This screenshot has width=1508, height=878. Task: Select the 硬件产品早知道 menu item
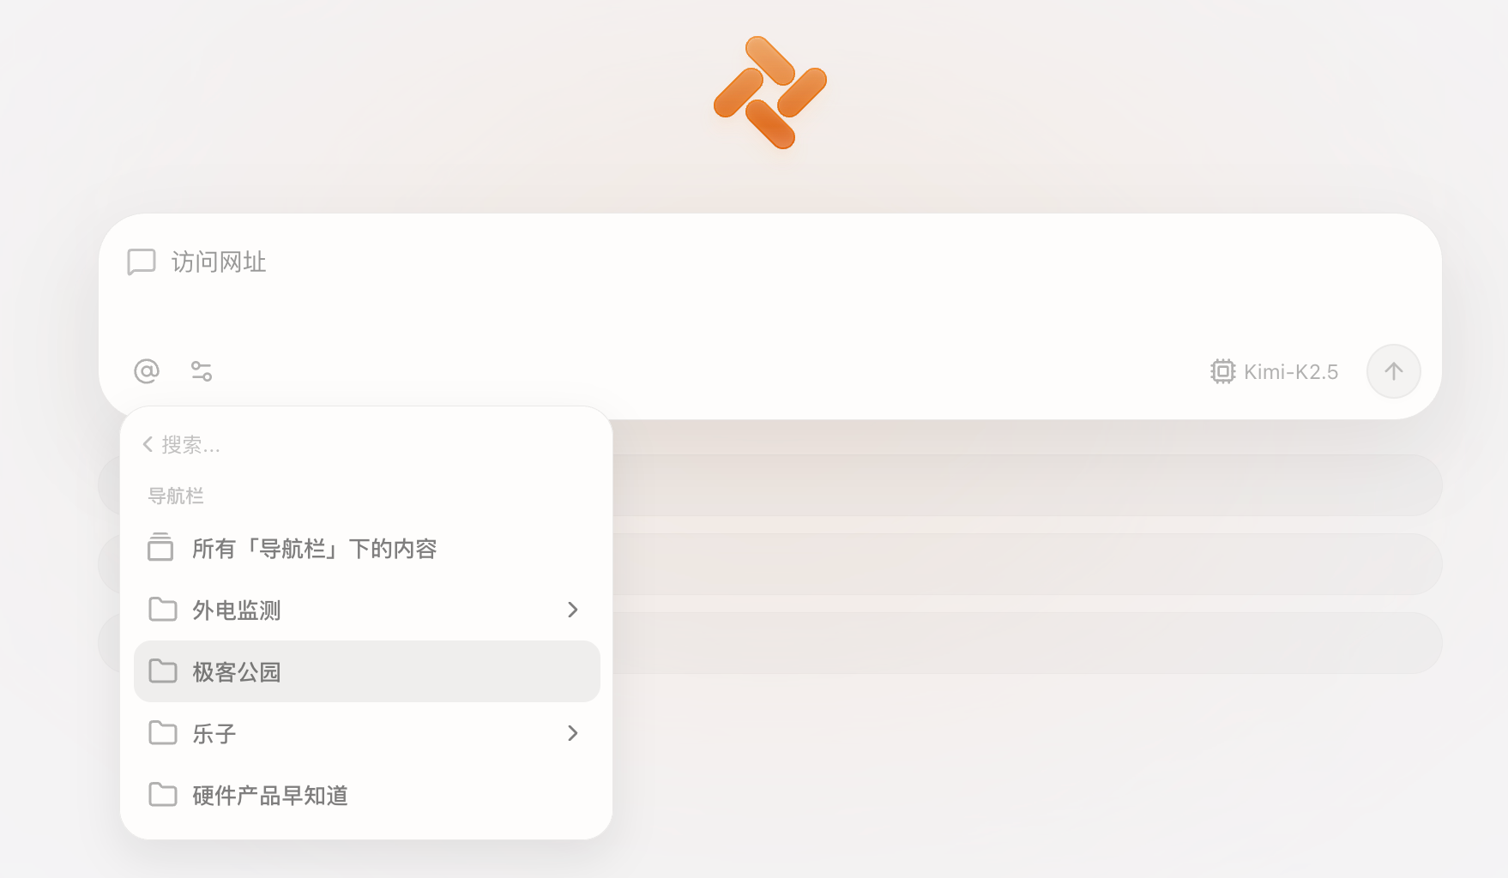tap(367, 795)
